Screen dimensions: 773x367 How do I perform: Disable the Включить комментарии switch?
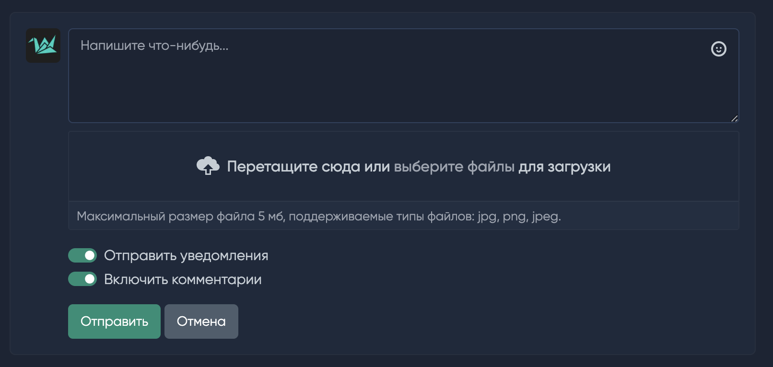click(82, 279)
